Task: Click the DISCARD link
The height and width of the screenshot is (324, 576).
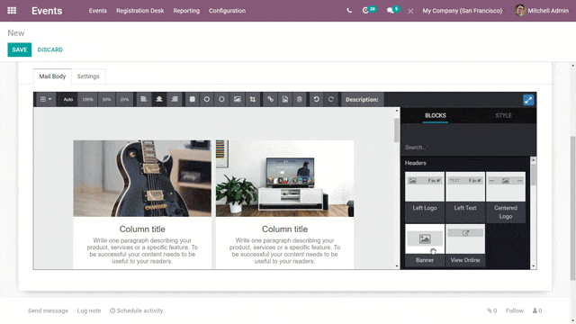Action: coord(50,49)
